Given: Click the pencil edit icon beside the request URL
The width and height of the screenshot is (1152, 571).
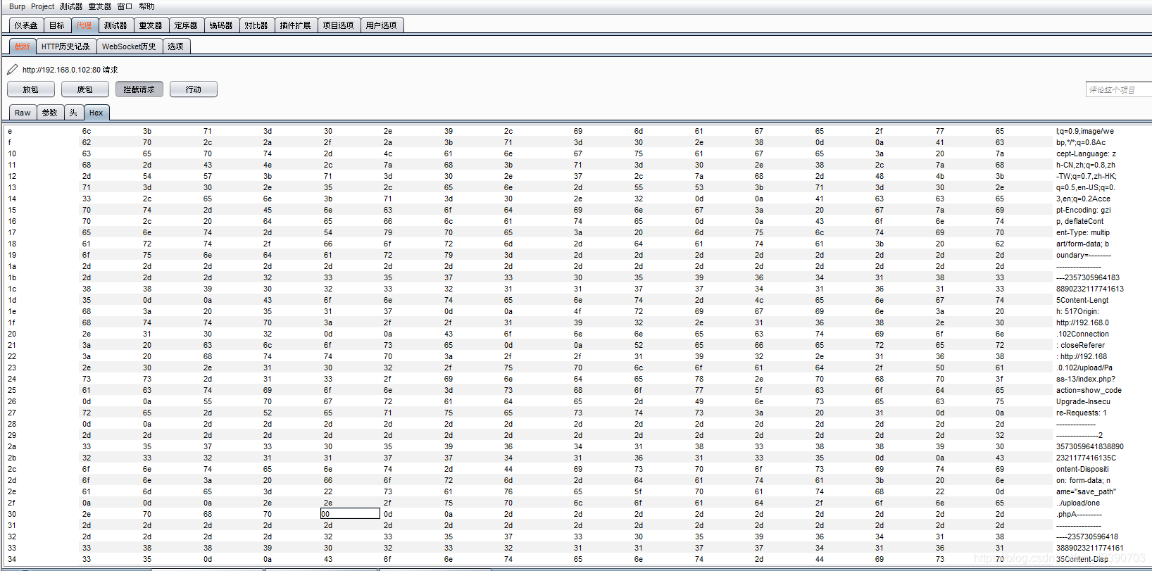Looking at the screenshot, I should pos(13,70).
